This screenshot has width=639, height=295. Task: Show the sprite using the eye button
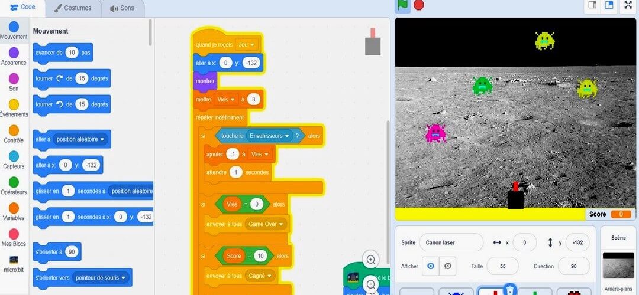431,266
